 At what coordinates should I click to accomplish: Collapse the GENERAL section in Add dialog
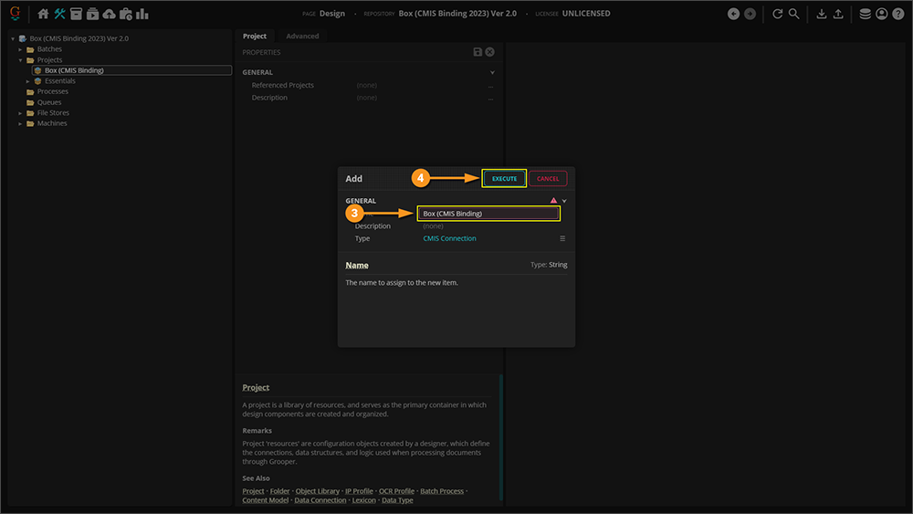pos(564,201)
